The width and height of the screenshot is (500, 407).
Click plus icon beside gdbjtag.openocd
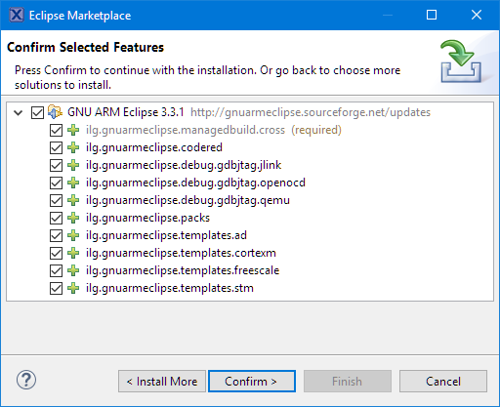pyautogui.click(x=73, y=183)
